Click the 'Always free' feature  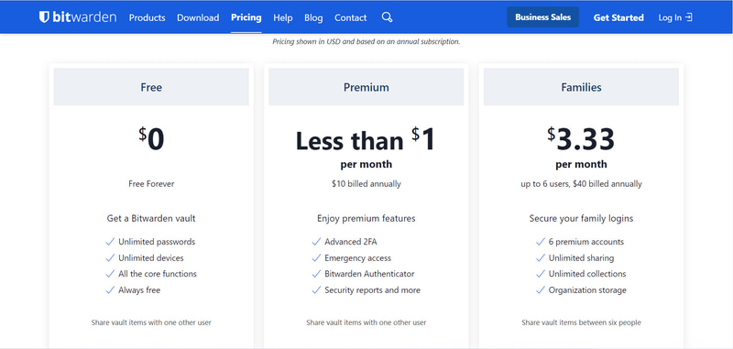[139, 290]
